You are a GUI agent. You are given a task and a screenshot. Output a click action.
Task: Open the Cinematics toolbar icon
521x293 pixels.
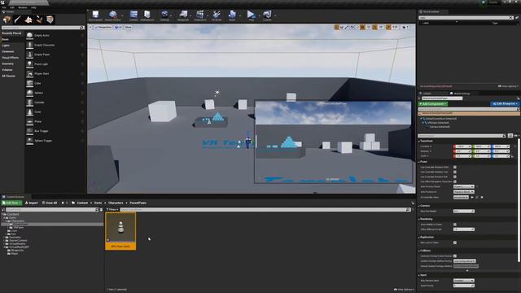pyautogui.click(x=200, y=15)
